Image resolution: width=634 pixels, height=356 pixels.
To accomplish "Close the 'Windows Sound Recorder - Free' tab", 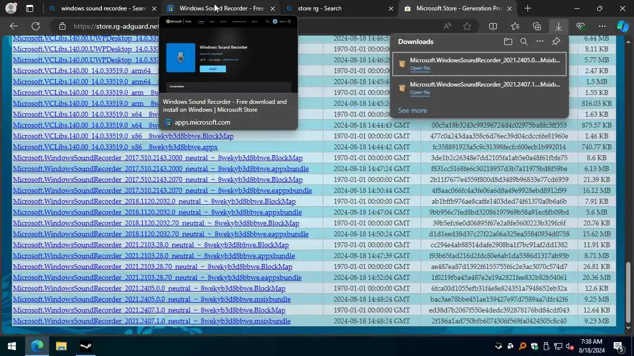I will [x=272, y=8].
